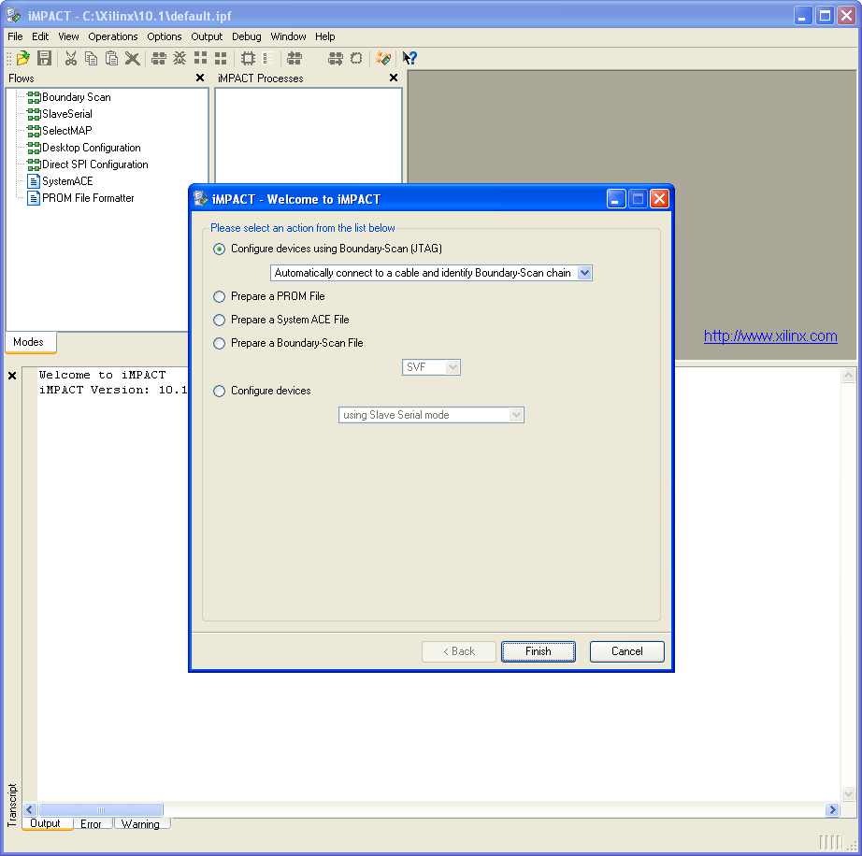Launch the wizard icon with stars
862x856 pixels.
383,58
